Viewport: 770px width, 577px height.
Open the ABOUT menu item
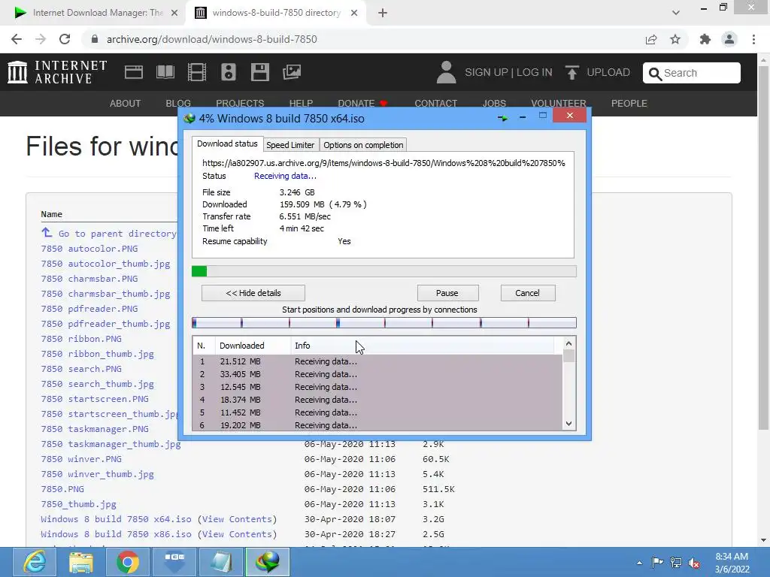(x=126, y=104)
